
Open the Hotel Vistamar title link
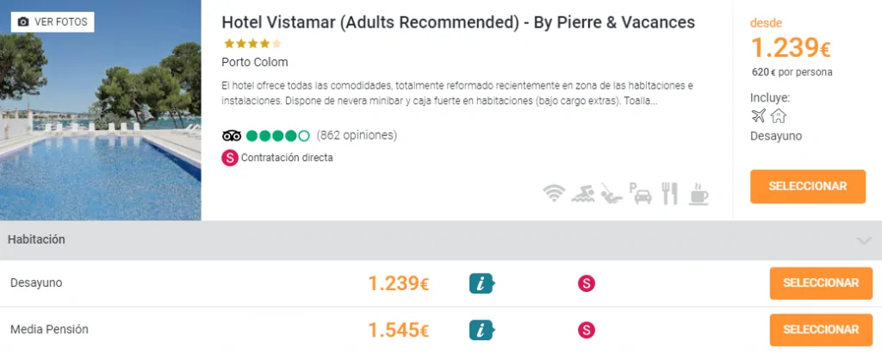[457, 22]
